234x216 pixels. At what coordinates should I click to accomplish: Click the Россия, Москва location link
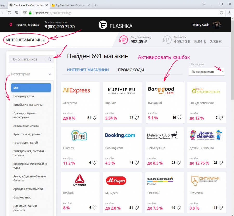coord(28,25)
